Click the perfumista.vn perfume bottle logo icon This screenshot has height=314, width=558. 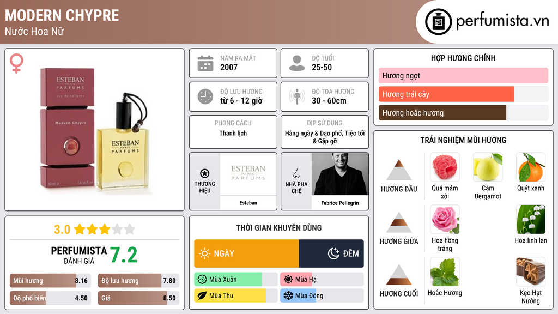click(x=438, y=22)
